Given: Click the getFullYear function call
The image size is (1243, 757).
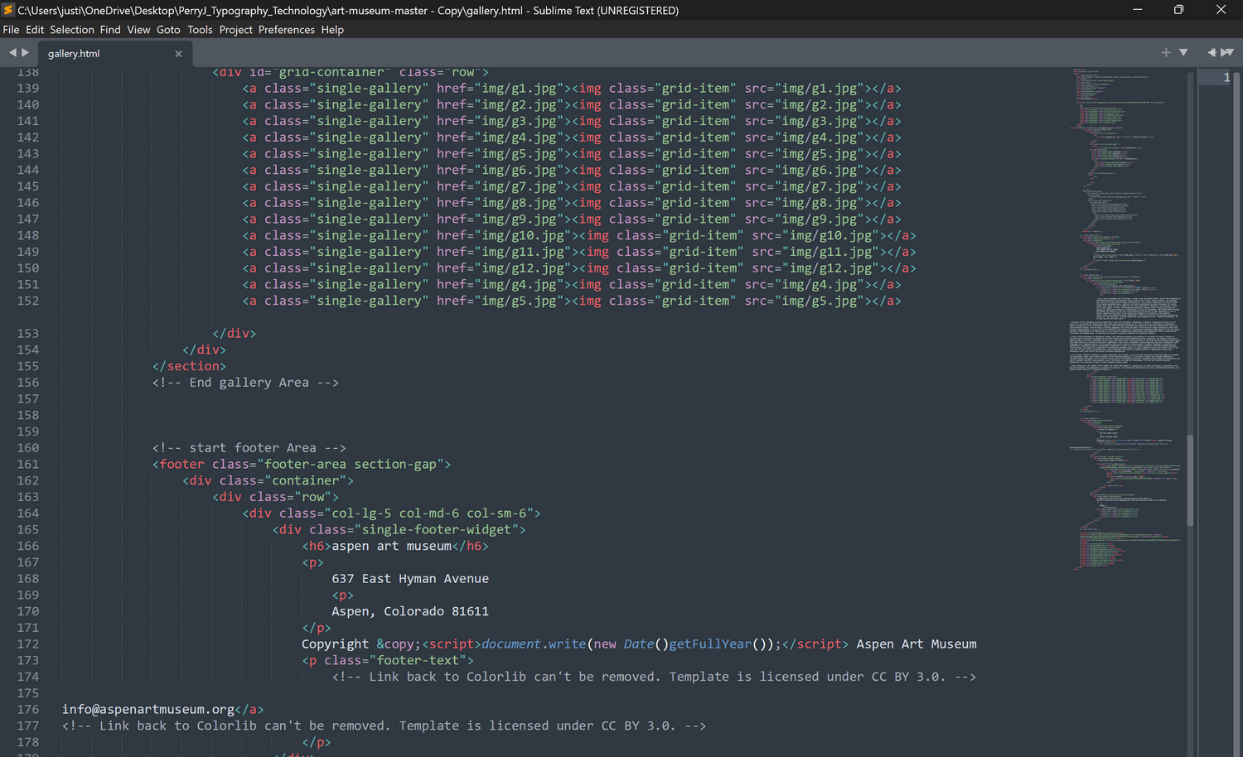Looking at the screenshot, I should coord(710,644).
